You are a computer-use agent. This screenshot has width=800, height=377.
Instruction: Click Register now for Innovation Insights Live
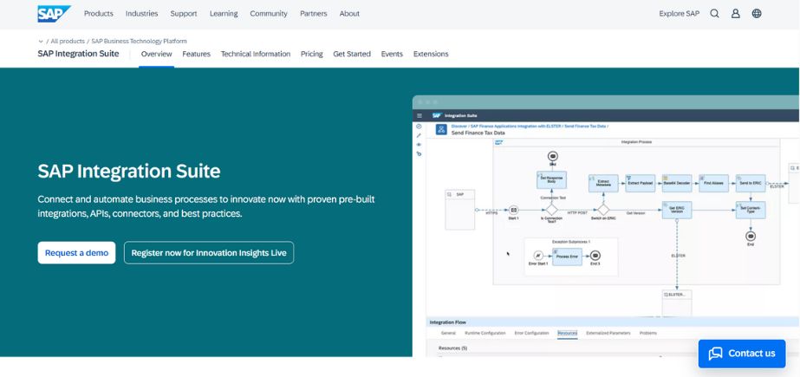tap(209, 252)
